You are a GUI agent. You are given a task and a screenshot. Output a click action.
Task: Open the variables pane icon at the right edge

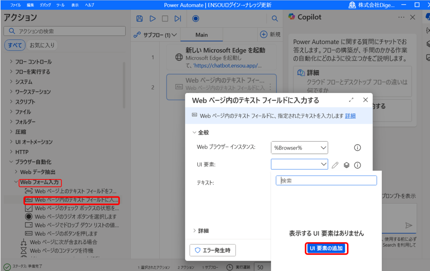click(x=428, y=30)
